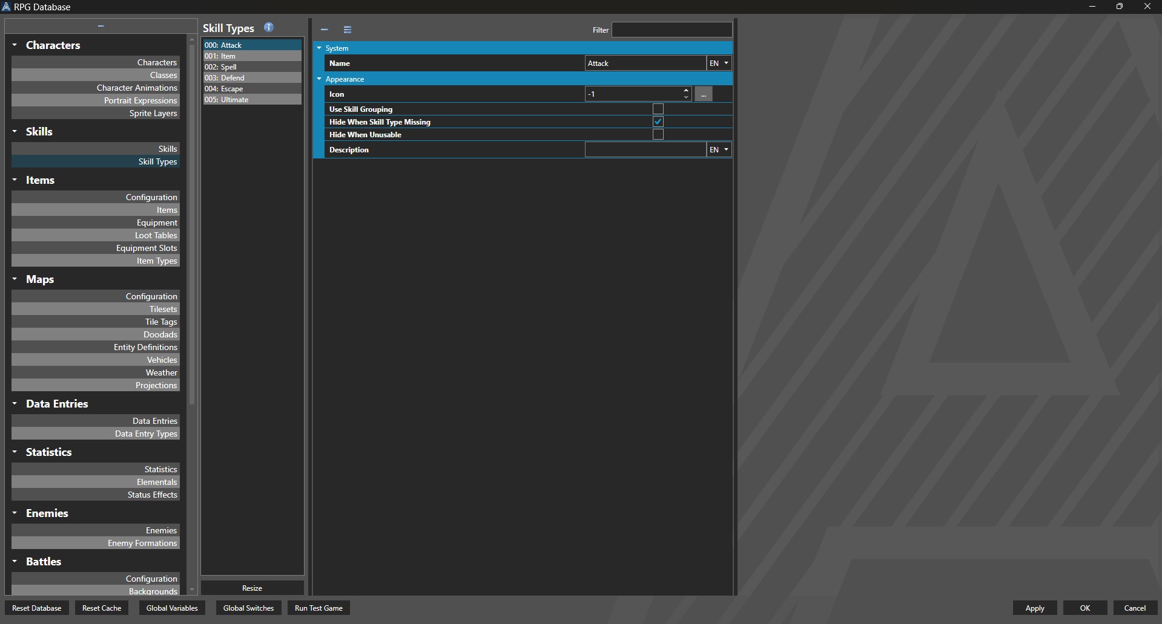
Task: Decrease the Icon value with down arrow
Action: tap(686, 97)
